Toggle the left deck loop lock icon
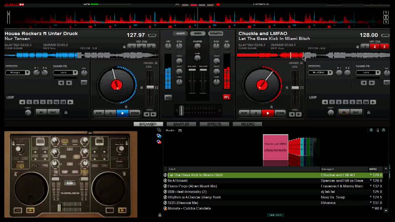 66,113
